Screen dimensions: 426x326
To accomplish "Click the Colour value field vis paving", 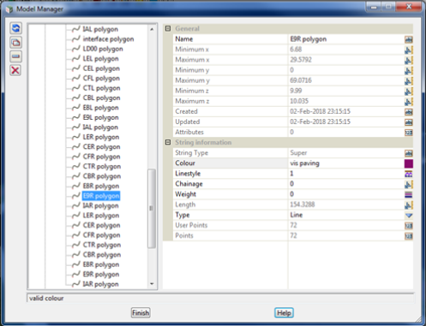I will point(345,163).
